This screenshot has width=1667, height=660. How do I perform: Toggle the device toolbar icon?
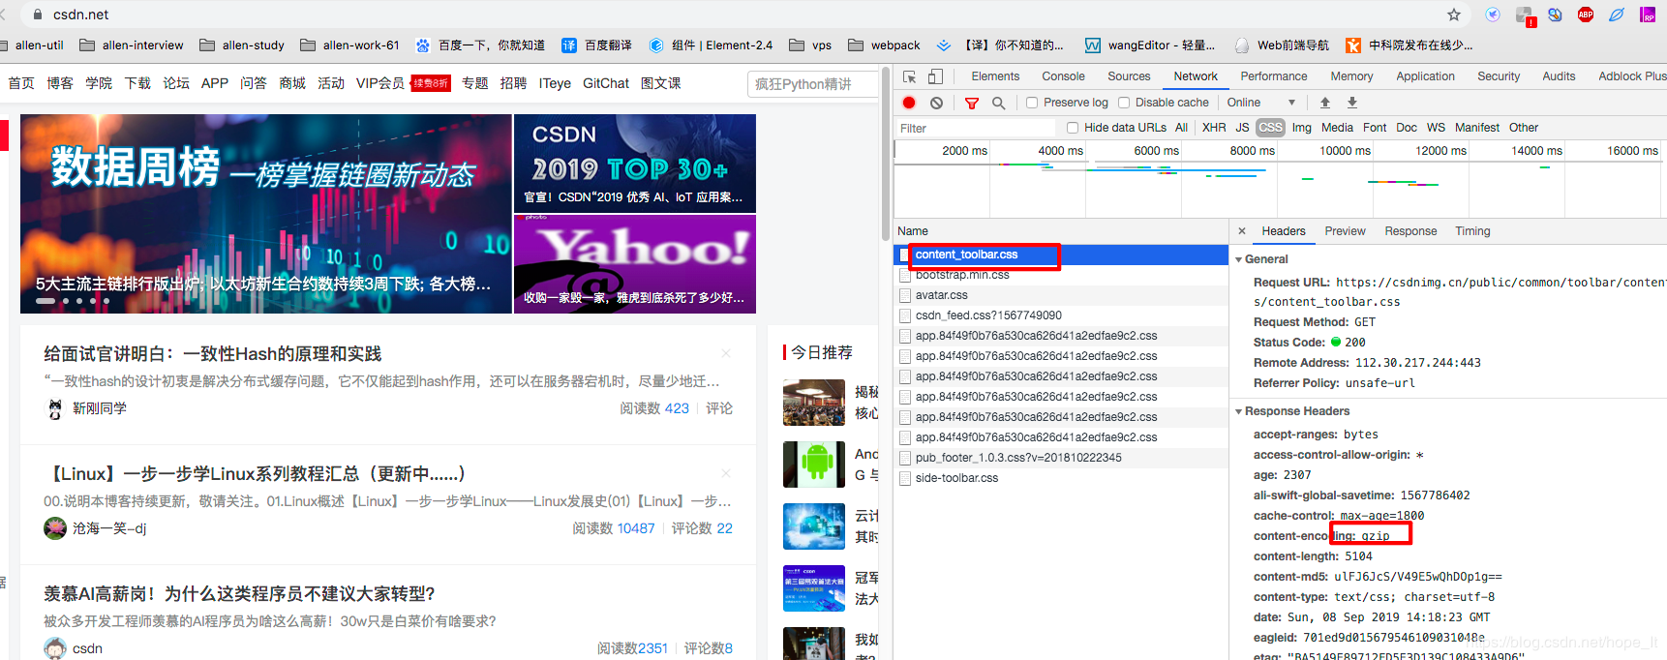935,76
